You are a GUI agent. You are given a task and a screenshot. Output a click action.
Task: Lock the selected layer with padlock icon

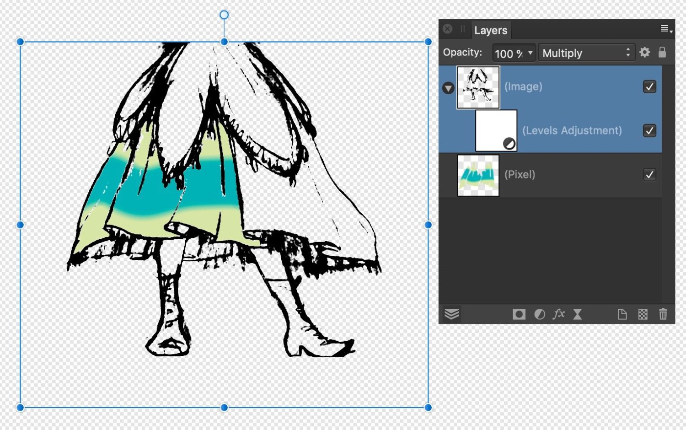(662, 52)
